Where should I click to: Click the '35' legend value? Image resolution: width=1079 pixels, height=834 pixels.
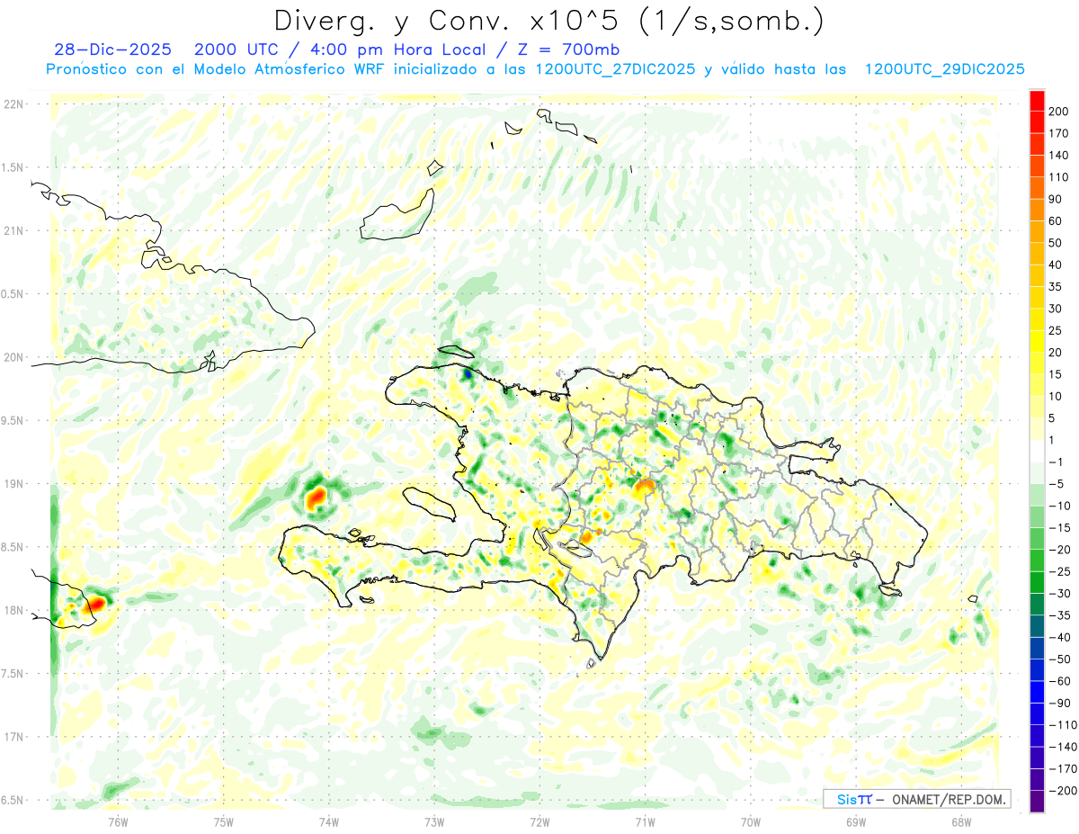tap(1057, 287)
